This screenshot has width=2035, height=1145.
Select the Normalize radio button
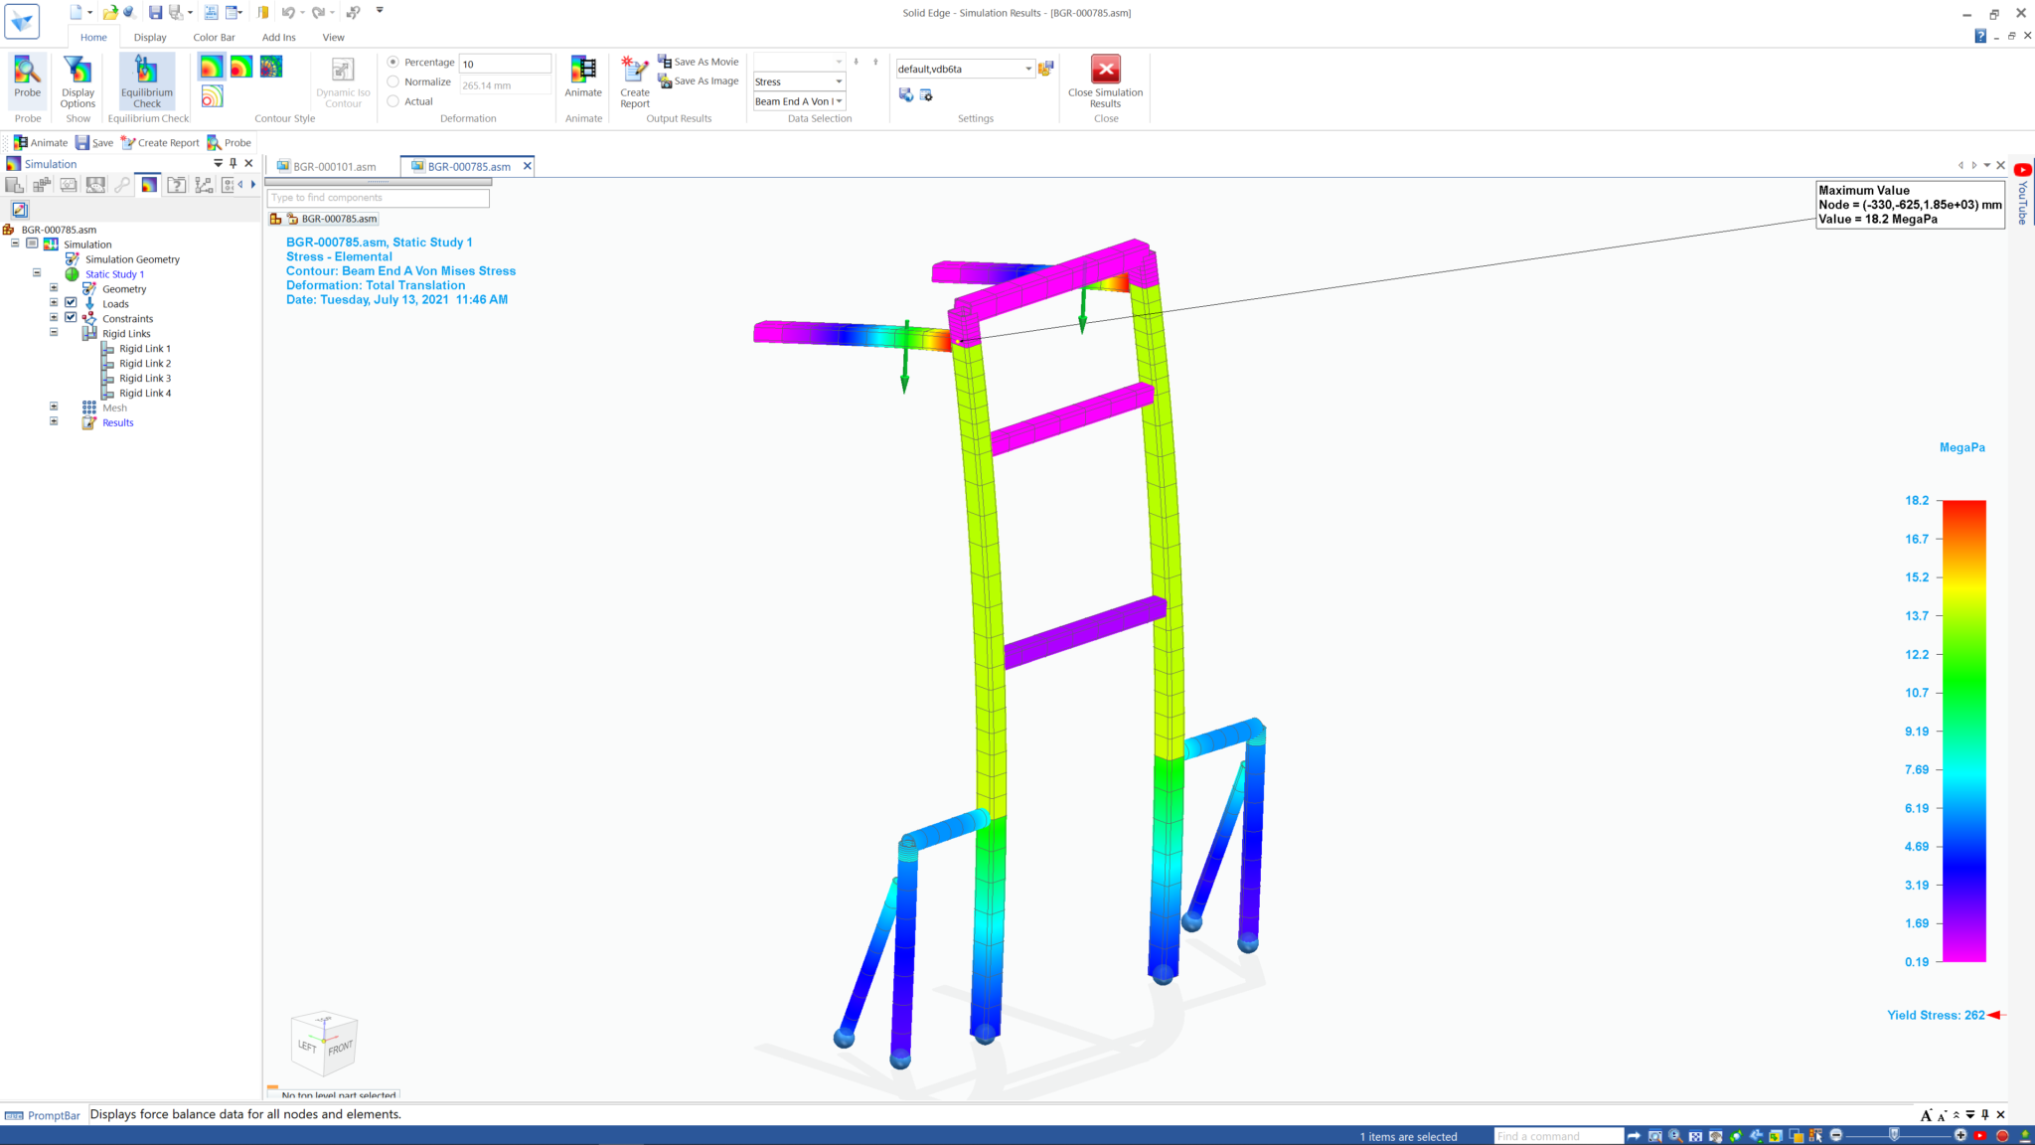[393, 82]
